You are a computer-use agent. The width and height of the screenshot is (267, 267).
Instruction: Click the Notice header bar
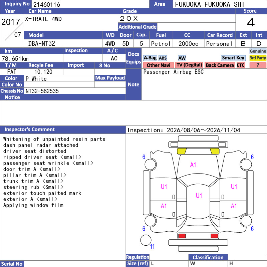tap(63, 97)
